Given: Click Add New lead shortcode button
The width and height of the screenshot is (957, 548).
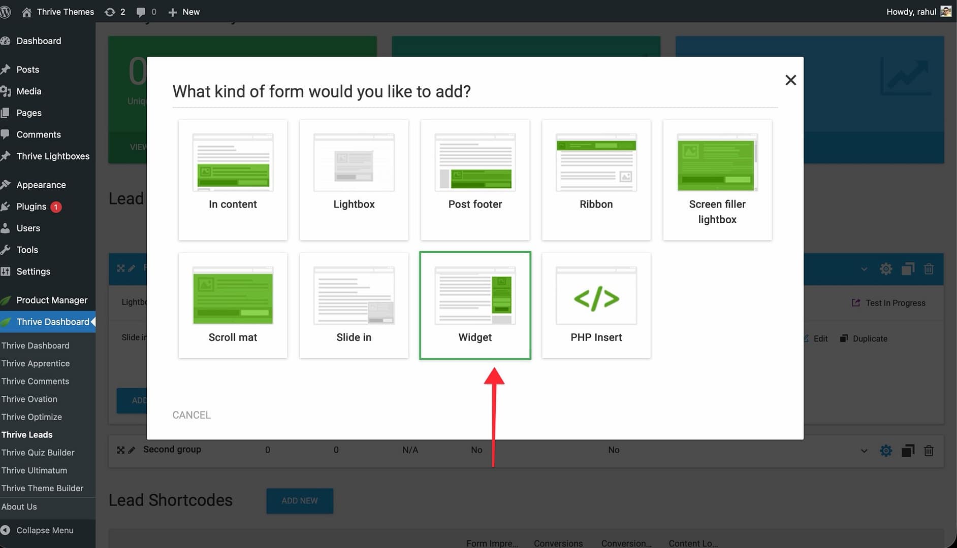Looking at the screenshot, I should coord(300,501).
